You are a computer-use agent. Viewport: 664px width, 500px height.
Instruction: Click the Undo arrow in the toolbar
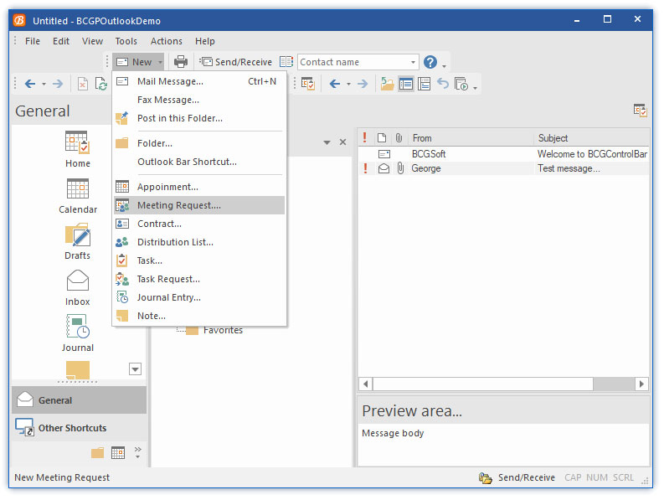(443, 84)
